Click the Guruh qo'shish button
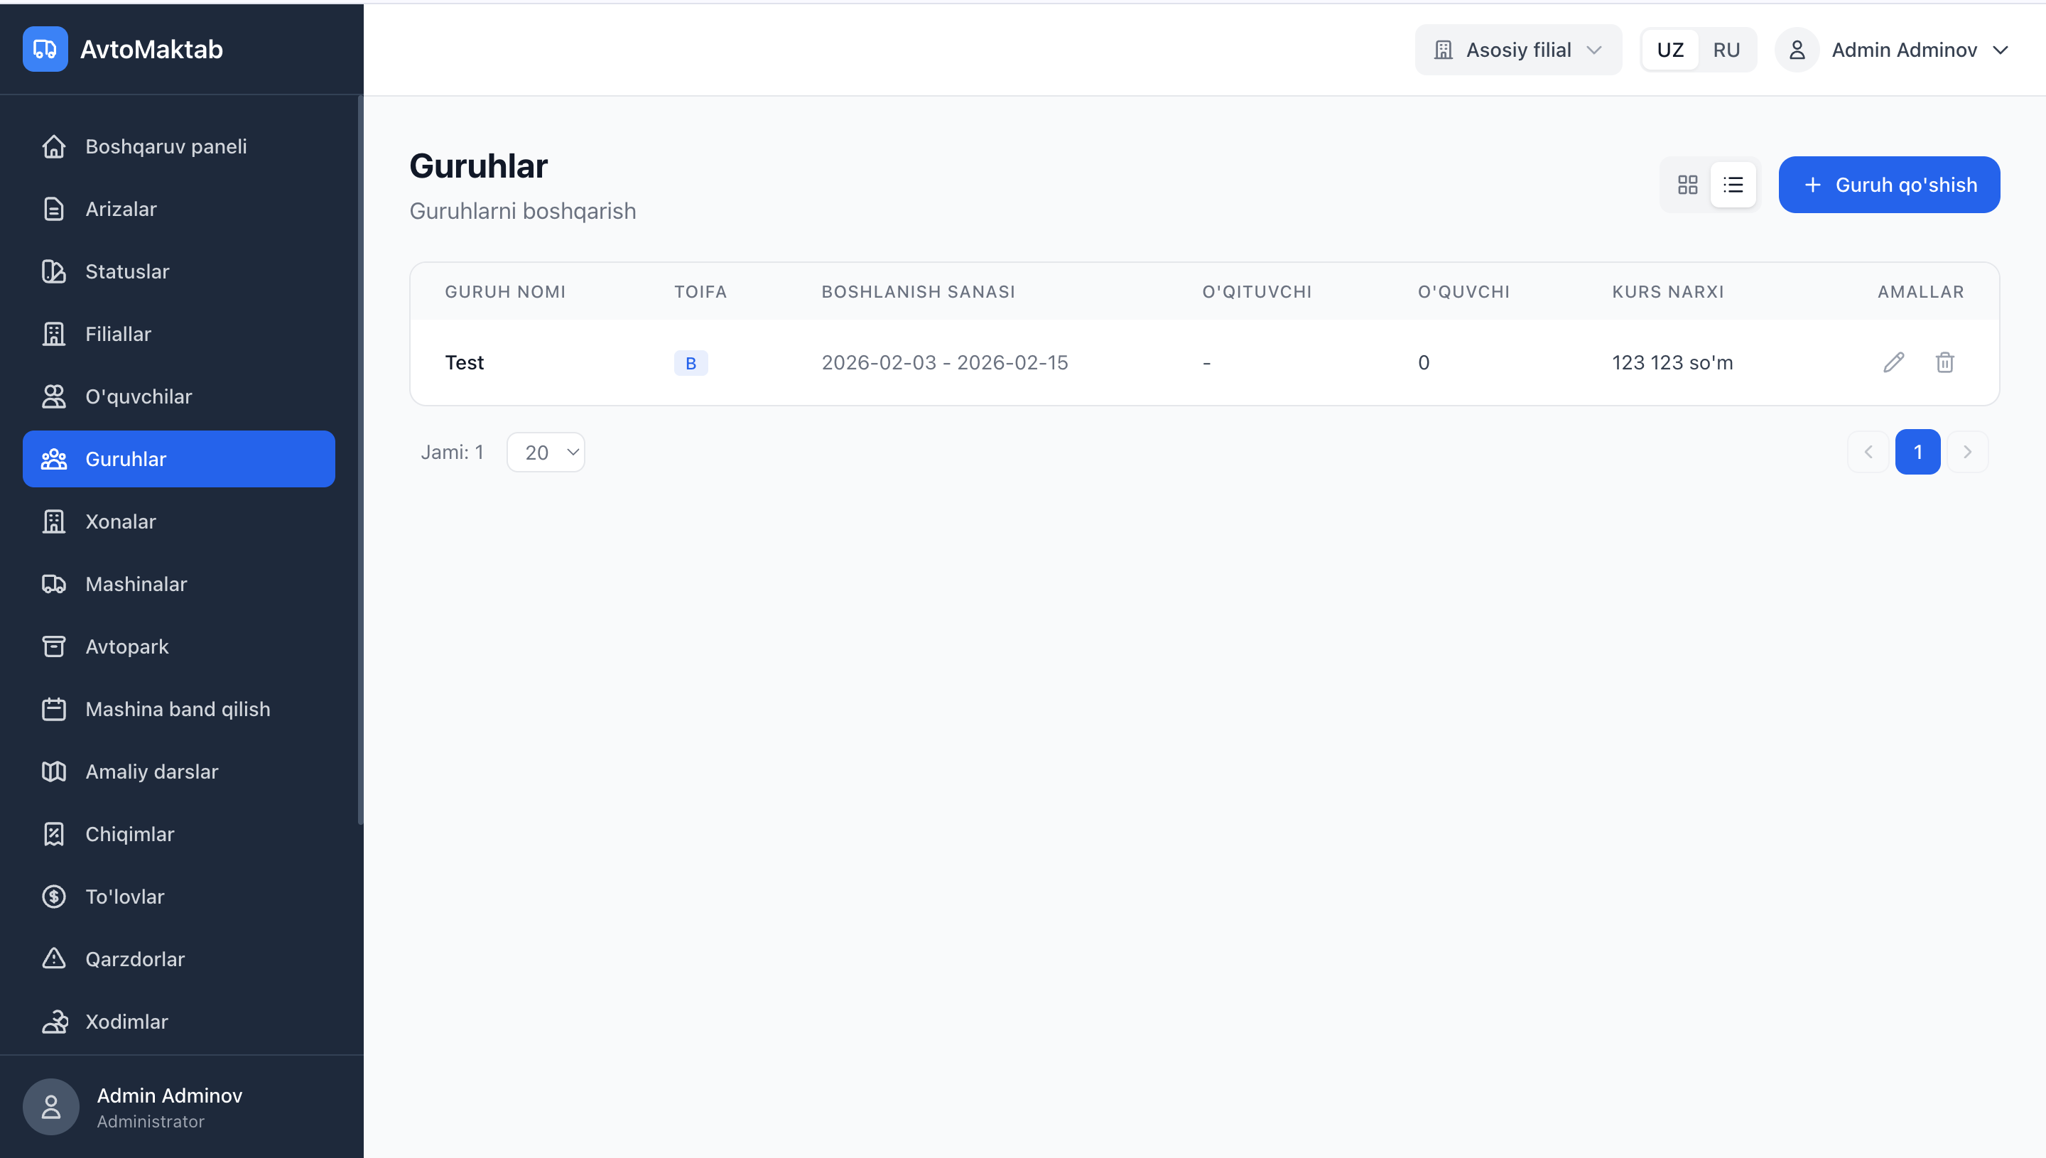 coord(1888,185)
